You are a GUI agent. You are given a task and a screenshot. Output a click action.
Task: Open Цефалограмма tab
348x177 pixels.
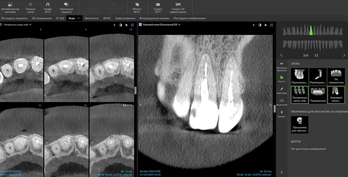coord(125,18)
